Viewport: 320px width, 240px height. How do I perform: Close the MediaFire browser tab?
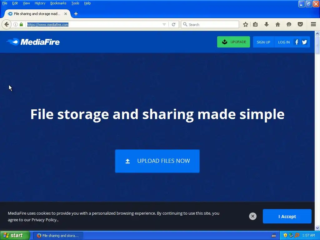[x=66, y=14]
